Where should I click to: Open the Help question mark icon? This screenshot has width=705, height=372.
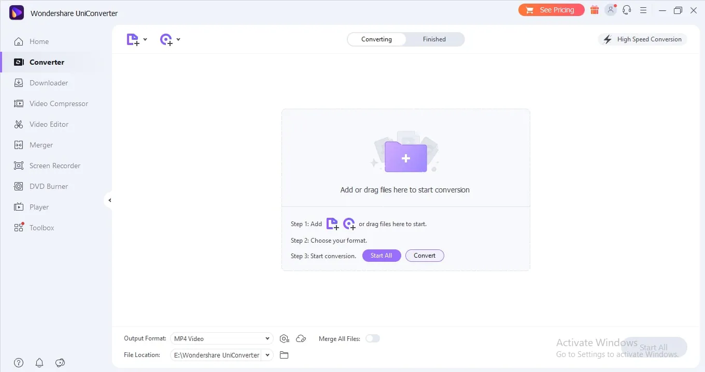(x=19, y=363)
